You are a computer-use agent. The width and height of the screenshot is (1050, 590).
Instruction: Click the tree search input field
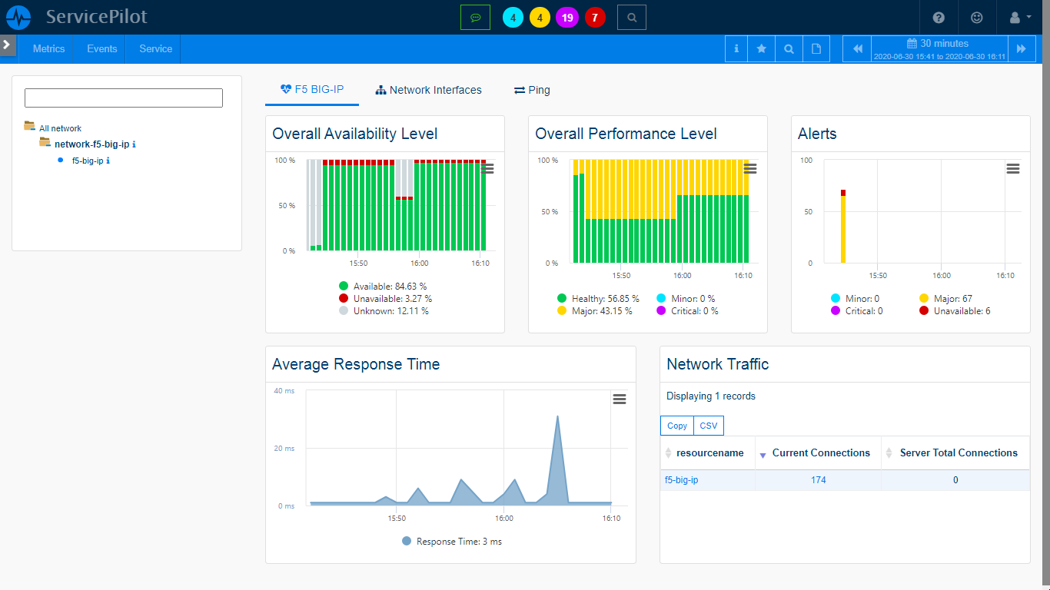point(124,98)
